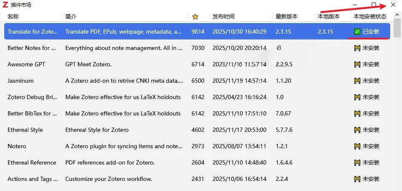Click release date 2025/11/19 14:57:14
The width and height of the screenshot is (402, 191).
coord(240,81)
